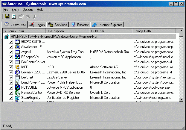Screen dimensions: 186x130
Task: Sort by the Image Path column header
Action: 154,31
